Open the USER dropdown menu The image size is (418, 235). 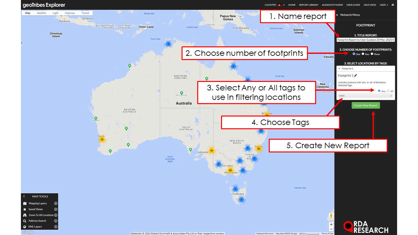[x=384, y=5]
